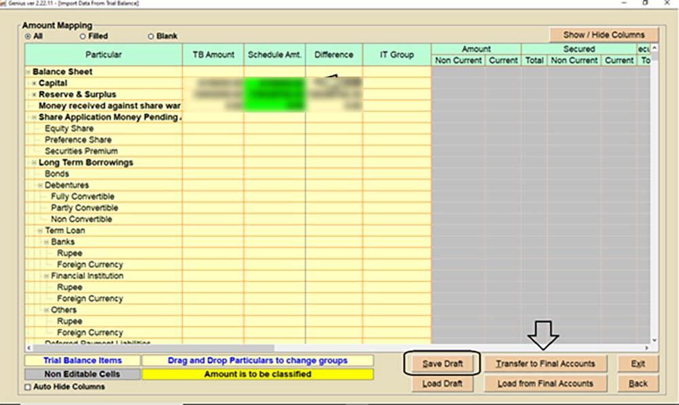Screen dimensions: 679x405
Task: Select the Fully Convertible row
Action: point(82,197)
